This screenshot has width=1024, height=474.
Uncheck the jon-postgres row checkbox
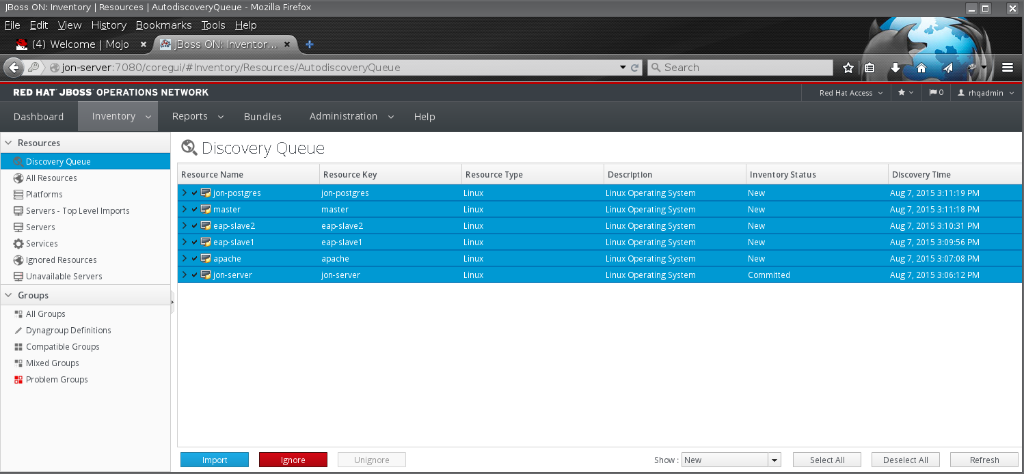point(195,193)
